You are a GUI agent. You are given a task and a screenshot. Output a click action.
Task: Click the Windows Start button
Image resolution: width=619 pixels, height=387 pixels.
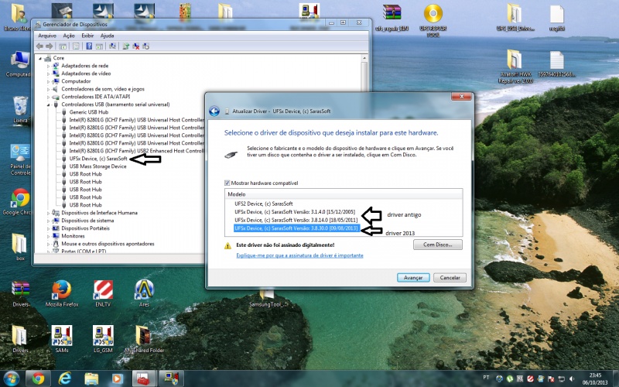11,378
